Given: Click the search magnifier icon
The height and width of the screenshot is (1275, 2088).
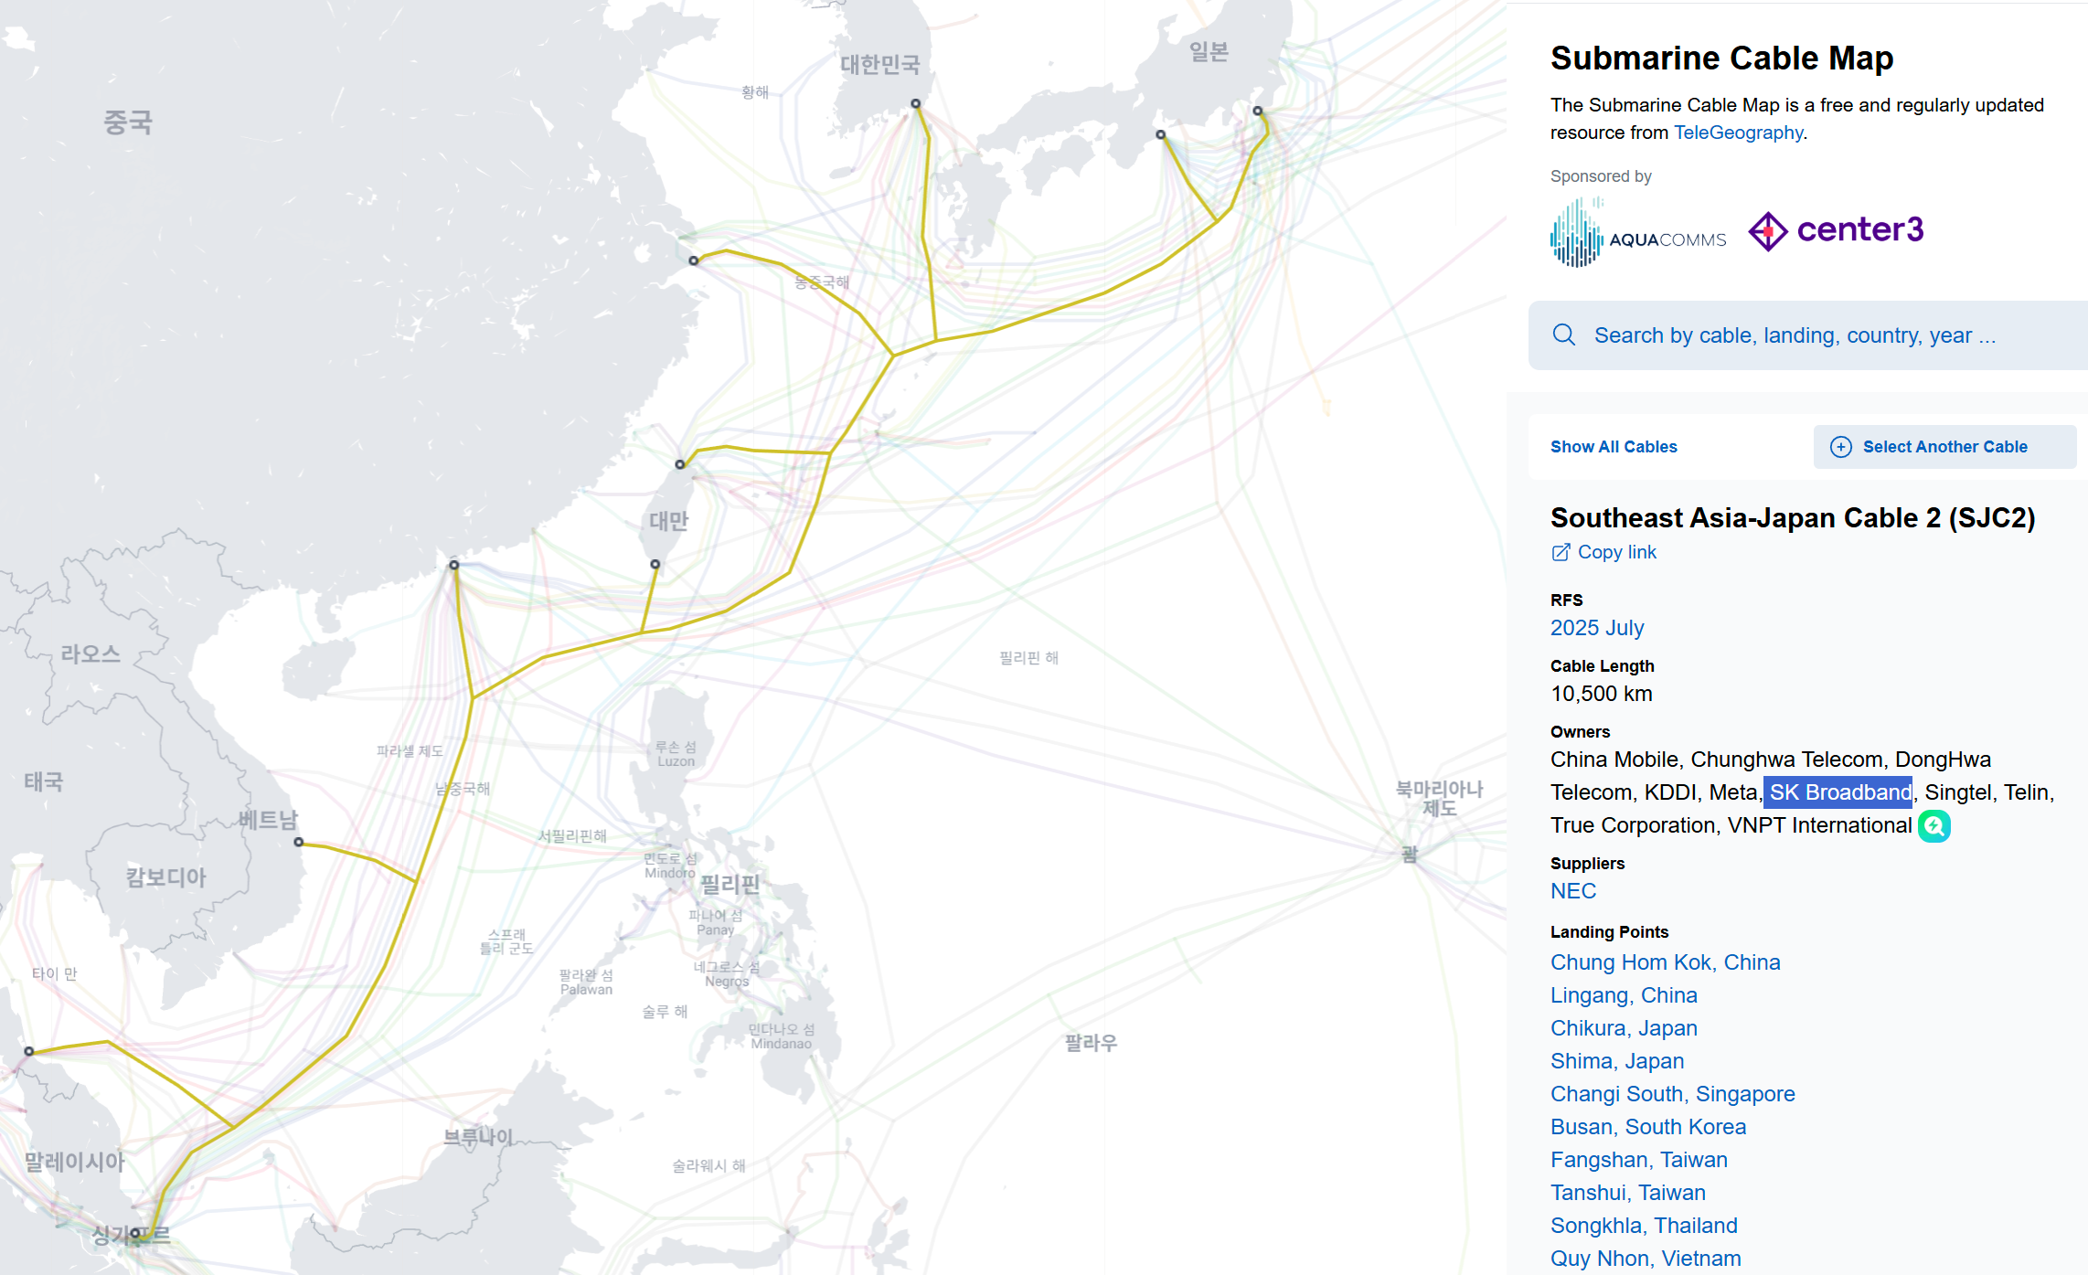Looking at the screenshot, I should click(1563, 335).
